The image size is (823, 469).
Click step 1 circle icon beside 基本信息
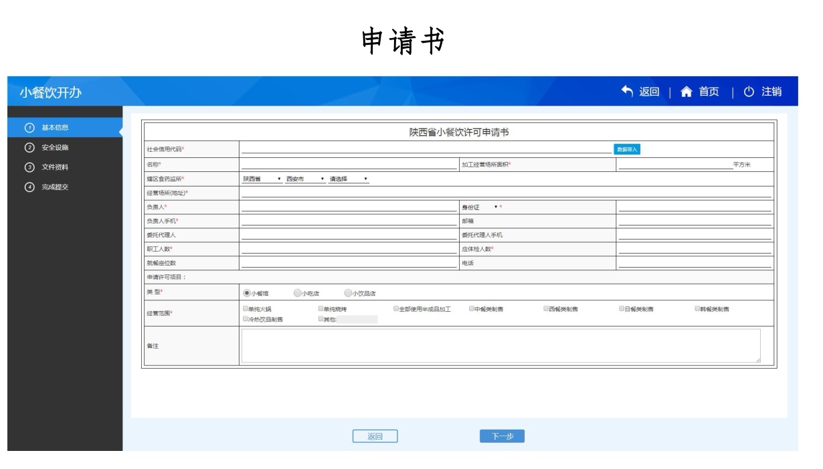[29, 128]
